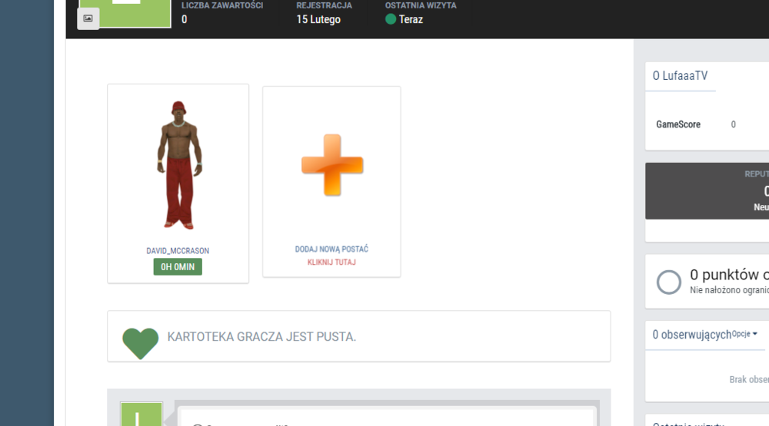Click the orange plus icon
Screen dimensions: 769x426
click(x=331, y=164)
